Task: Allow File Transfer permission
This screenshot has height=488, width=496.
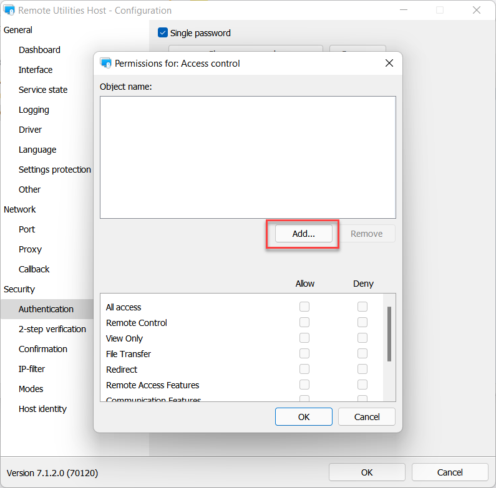Action: click(304, 353)
